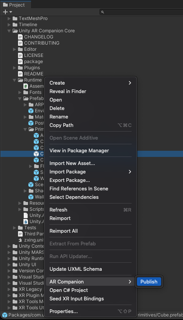Screen dimensions: 183x320
Task: Choose Find References In Scene
Action: (91, 189)
